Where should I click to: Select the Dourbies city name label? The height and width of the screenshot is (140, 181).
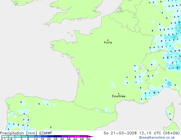[118, 96]
